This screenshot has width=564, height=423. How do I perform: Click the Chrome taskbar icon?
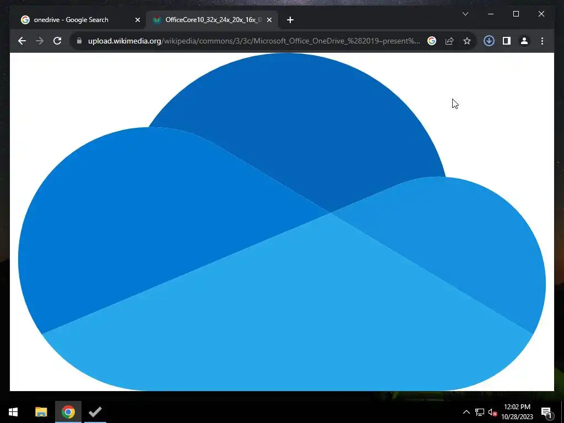(68, 412)
